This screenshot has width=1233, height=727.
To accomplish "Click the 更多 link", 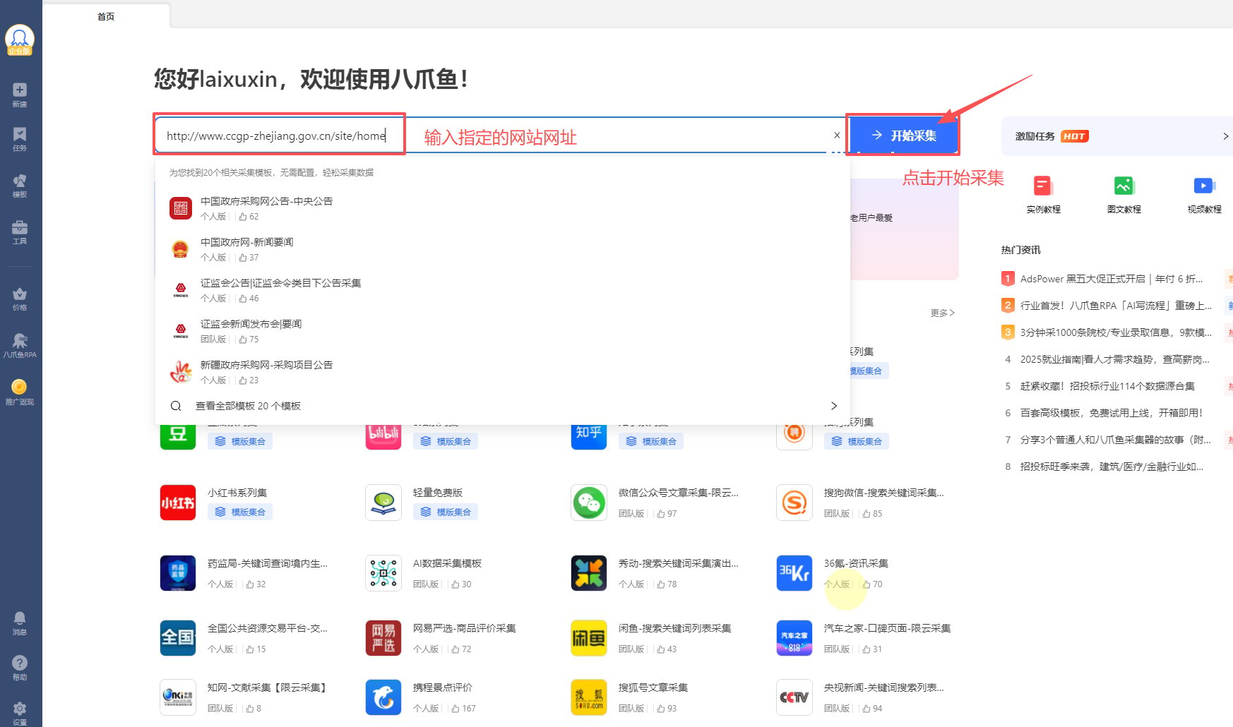I will point(942,313).
